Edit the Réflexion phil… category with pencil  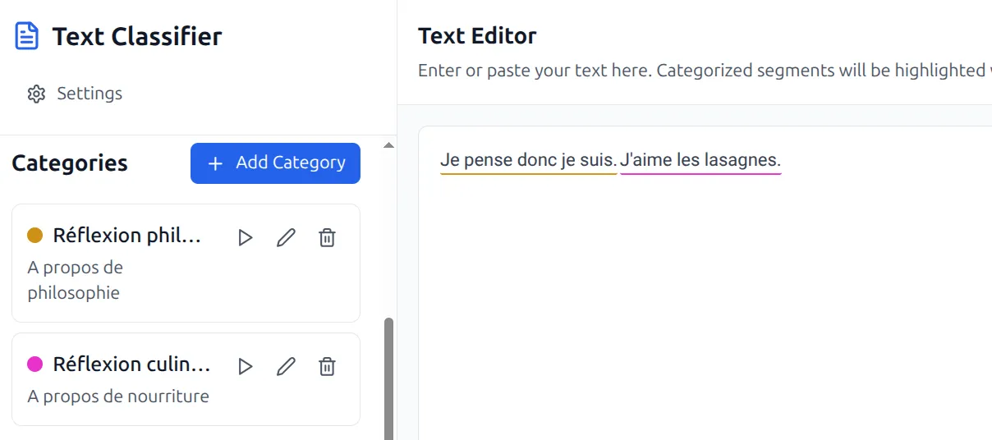[x=286, y=238]
